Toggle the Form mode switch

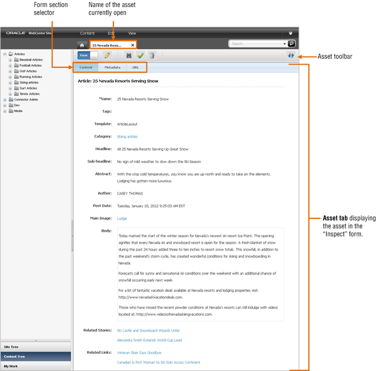coord(88,55)
